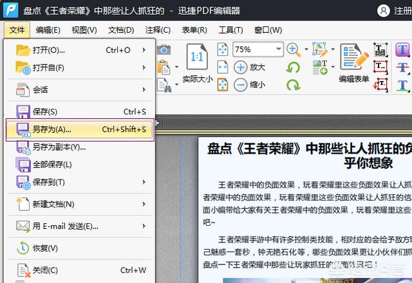This screenshot has height=283, width=412.
Task: Open the 文档(D) menu
Action: 121,30
